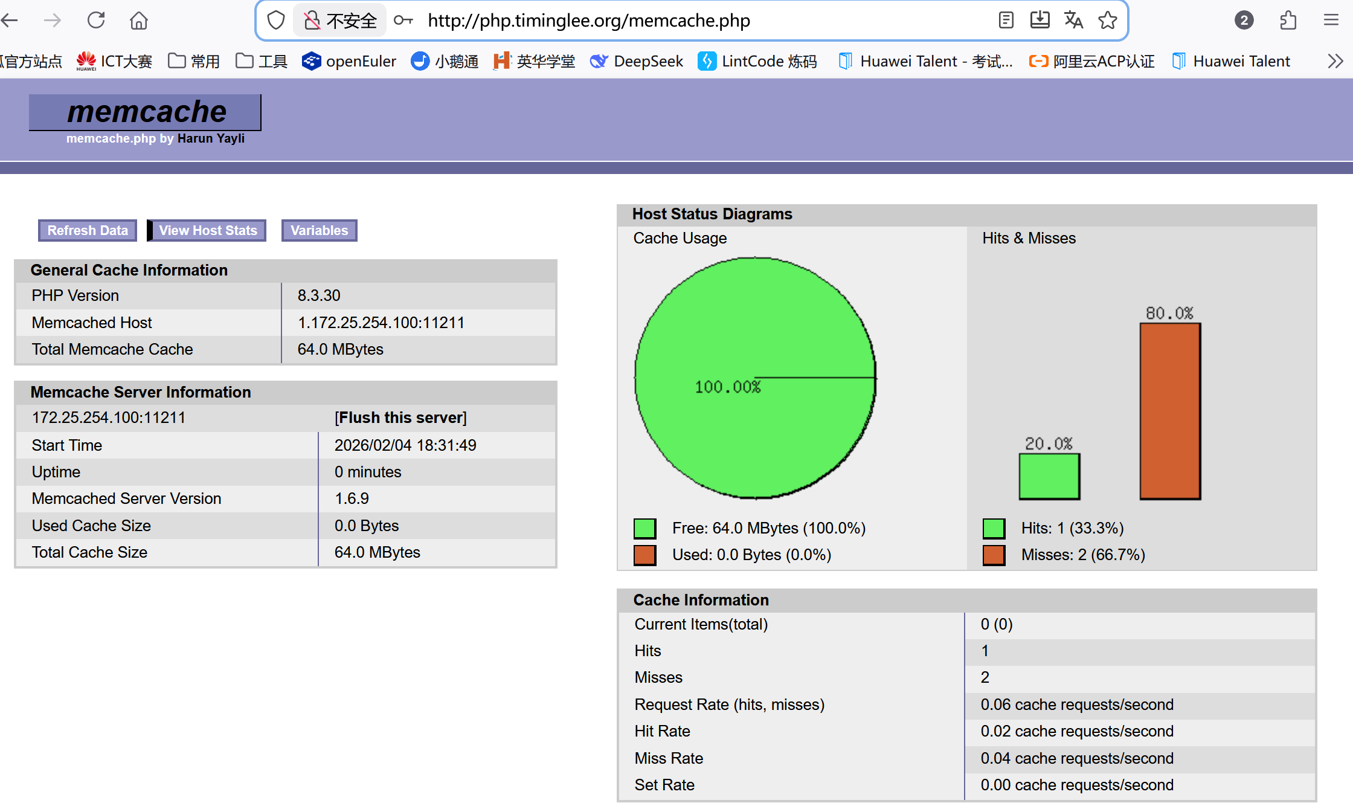The width and height of the screenshot is (1353, 803).
Task: Click Flush this server link
Action: click(x=401, y=418)
